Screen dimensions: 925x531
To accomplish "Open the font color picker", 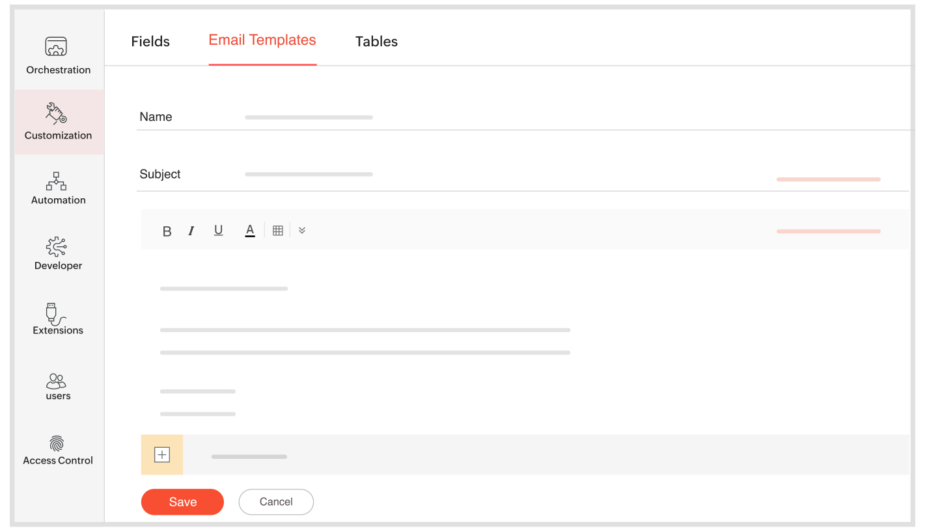I will (x=250, y=231).
